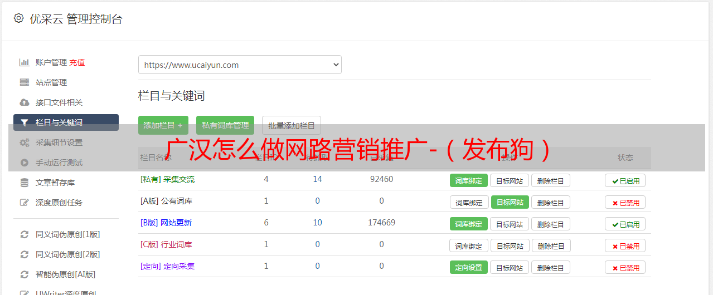Click the red 充值 link
The width and height of the screenshot is (713, 295).
[77, 62]
